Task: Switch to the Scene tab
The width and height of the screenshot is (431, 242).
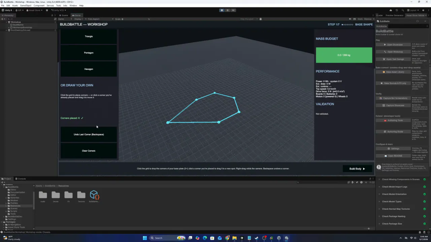Action: click(x=64, y=15)
